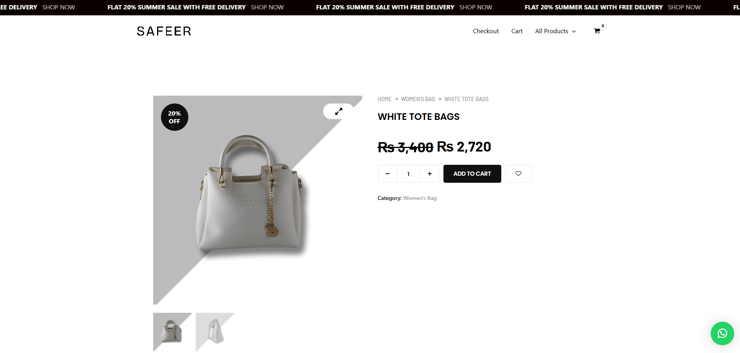Click the 20% OFF badge
Viewport: 740px width, 353px height.
click(x=175, y=117)
